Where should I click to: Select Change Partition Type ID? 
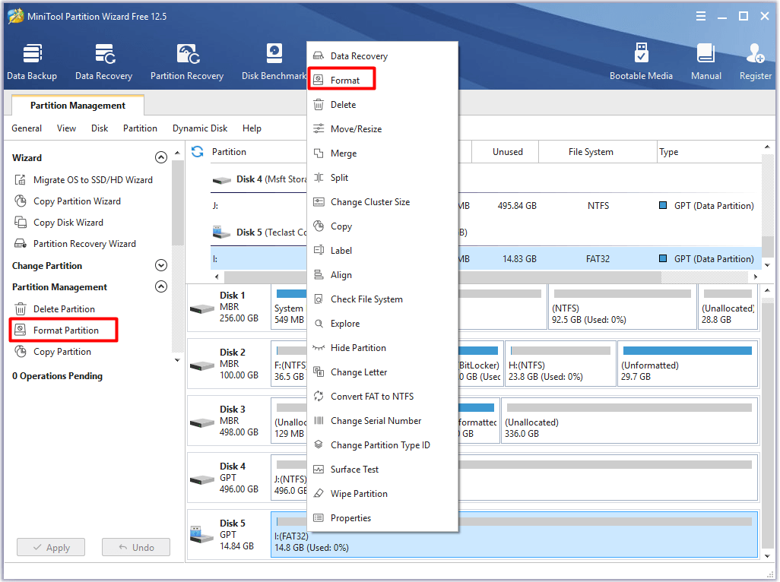pos(382,446)
